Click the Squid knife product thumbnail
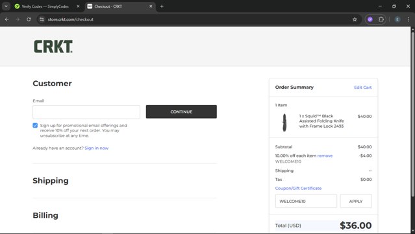Viewport: 415px width, 234px height. pos(284,123)
